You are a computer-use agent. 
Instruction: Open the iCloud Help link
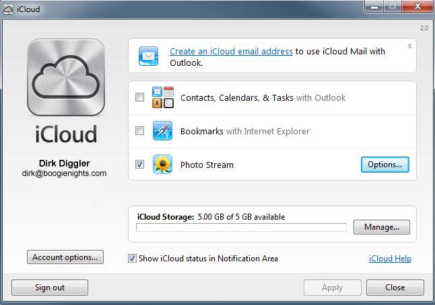tap(390, 259)
